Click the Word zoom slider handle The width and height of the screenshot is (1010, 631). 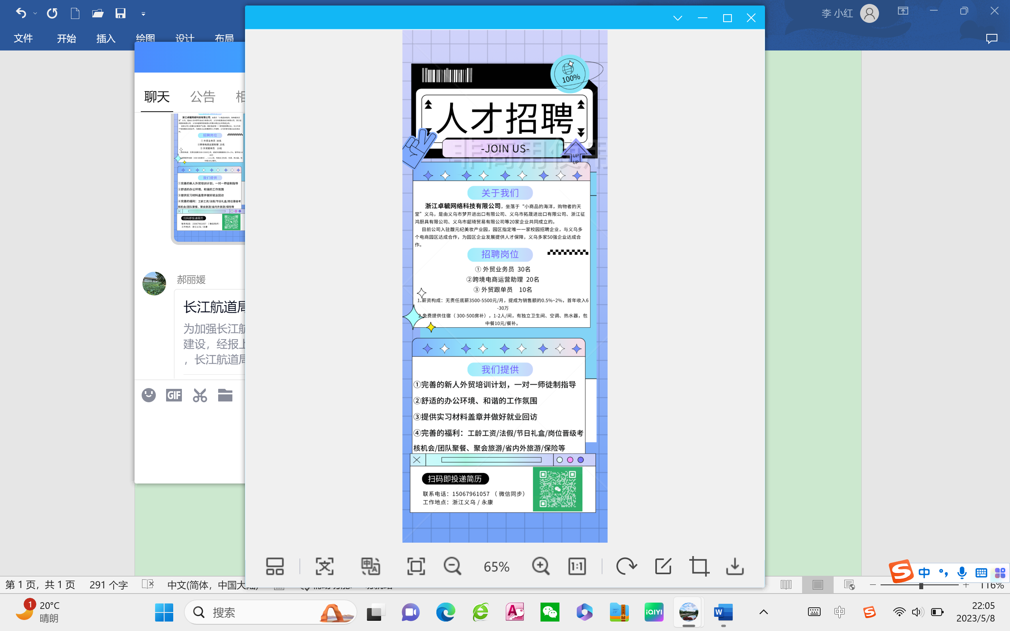(920, 586)
